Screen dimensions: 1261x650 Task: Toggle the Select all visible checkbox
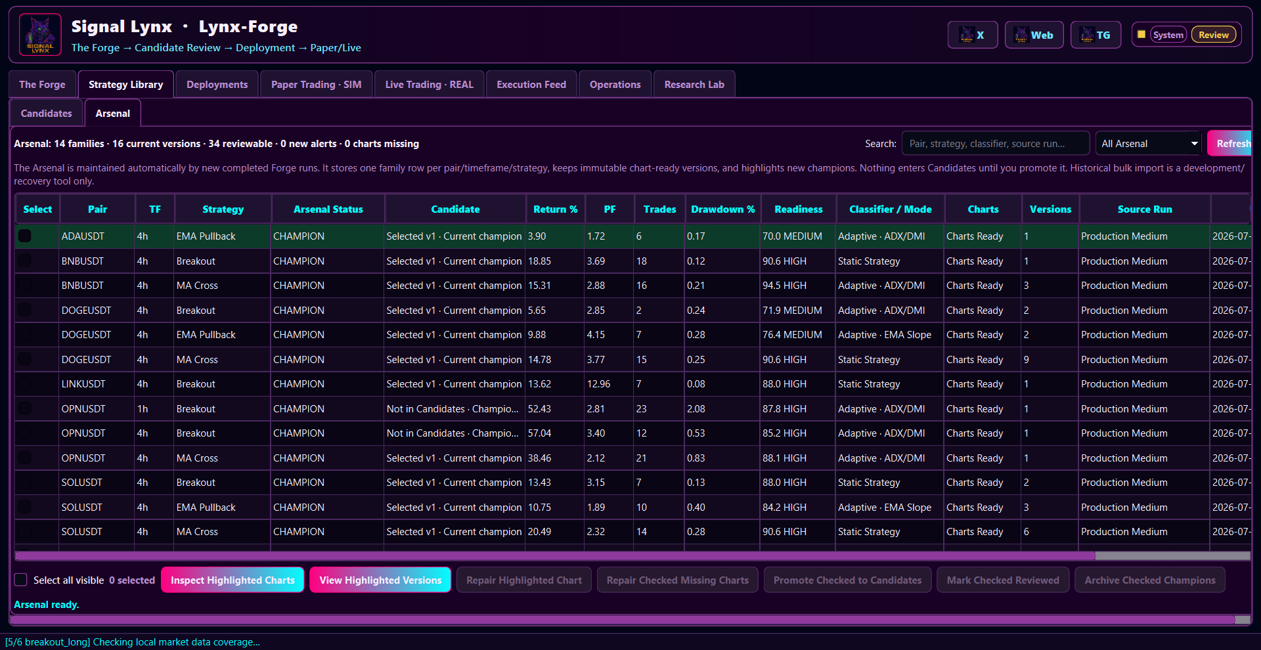pos(21,580)
